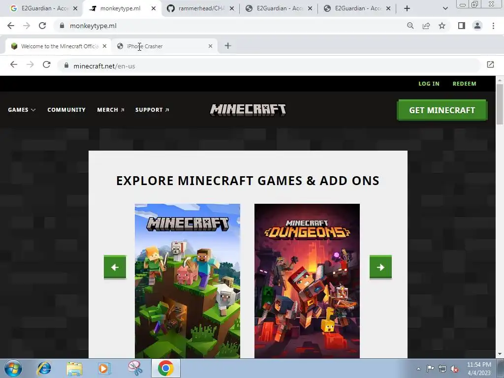Open Chrome three-dot menu
Image resolution: width=504 pixels, height=378 pixels.
click(x=493, y=26)
